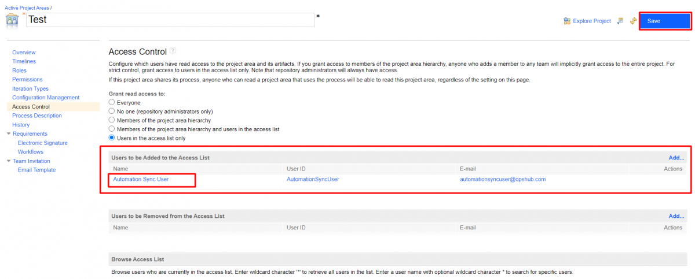
Task: Click the Explore Project icon
Action: [568, 21]
